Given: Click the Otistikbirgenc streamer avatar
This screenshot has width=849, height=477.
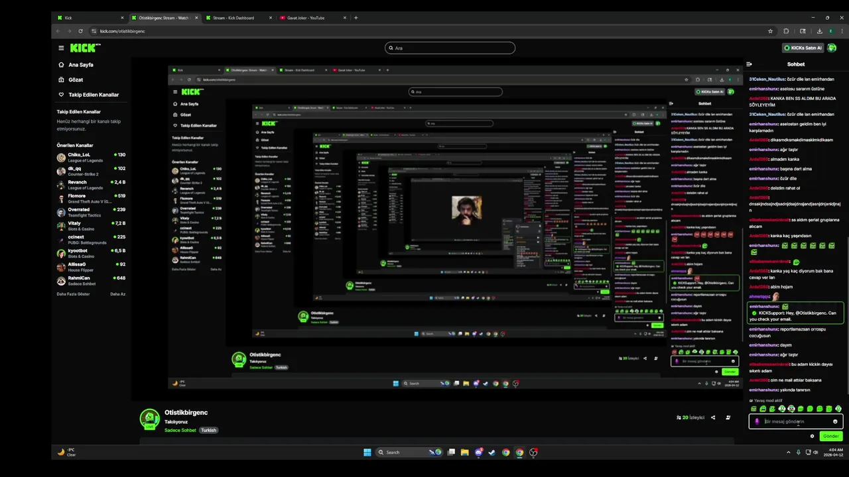Looking at the screenshot, I should 149,419.
